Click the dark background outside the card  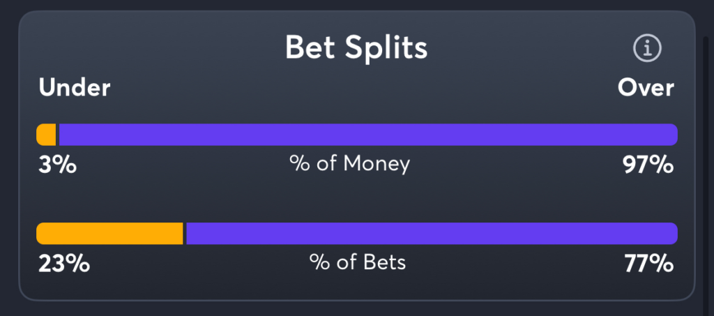pyautogui.click(x=9, y=159)
